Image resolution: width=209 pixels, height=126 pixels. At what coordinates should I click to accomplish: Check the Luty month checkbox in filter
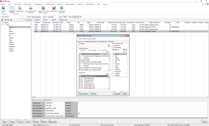pyautogui.click(x=114, y=56)
